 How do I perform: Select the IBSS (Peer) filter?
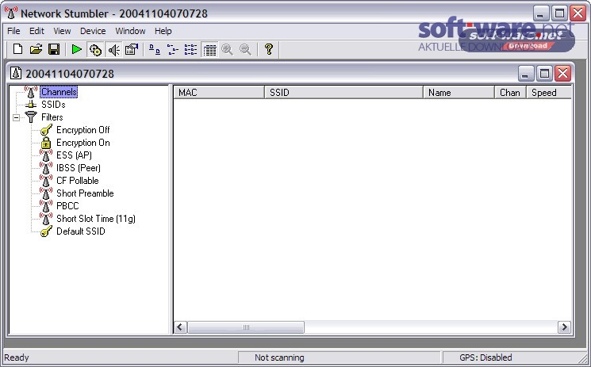point(79,168)
